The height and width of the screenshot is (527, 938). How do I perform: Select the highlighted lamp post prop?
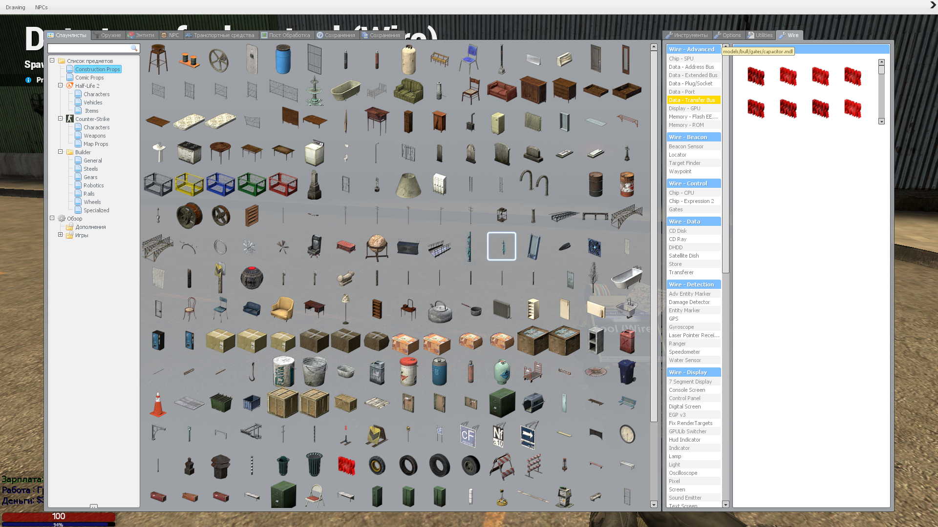tap(502, 247)
